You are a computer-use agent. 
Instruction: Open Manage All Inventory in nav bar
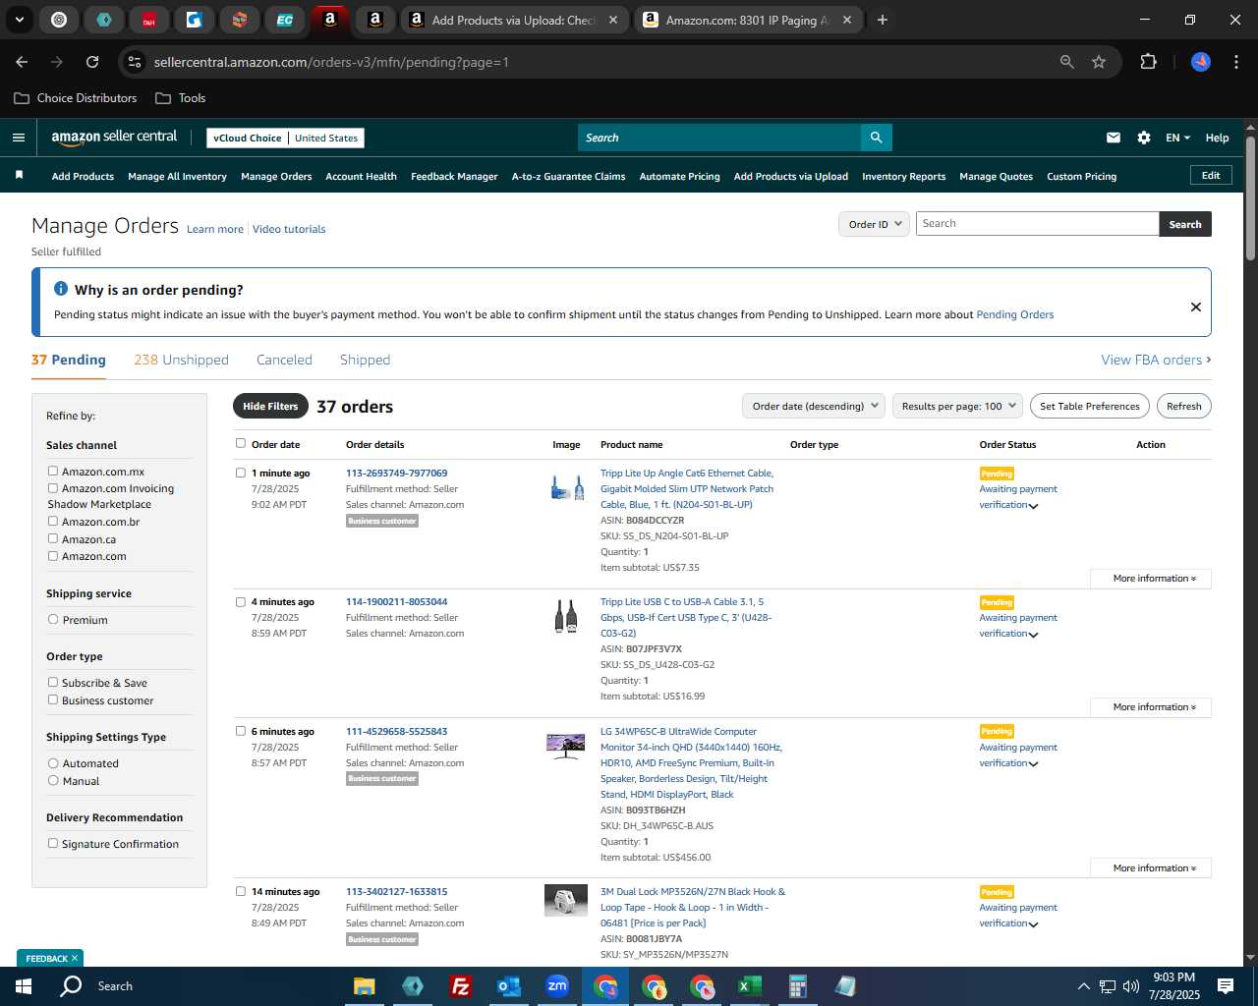[x=177, y=176]
